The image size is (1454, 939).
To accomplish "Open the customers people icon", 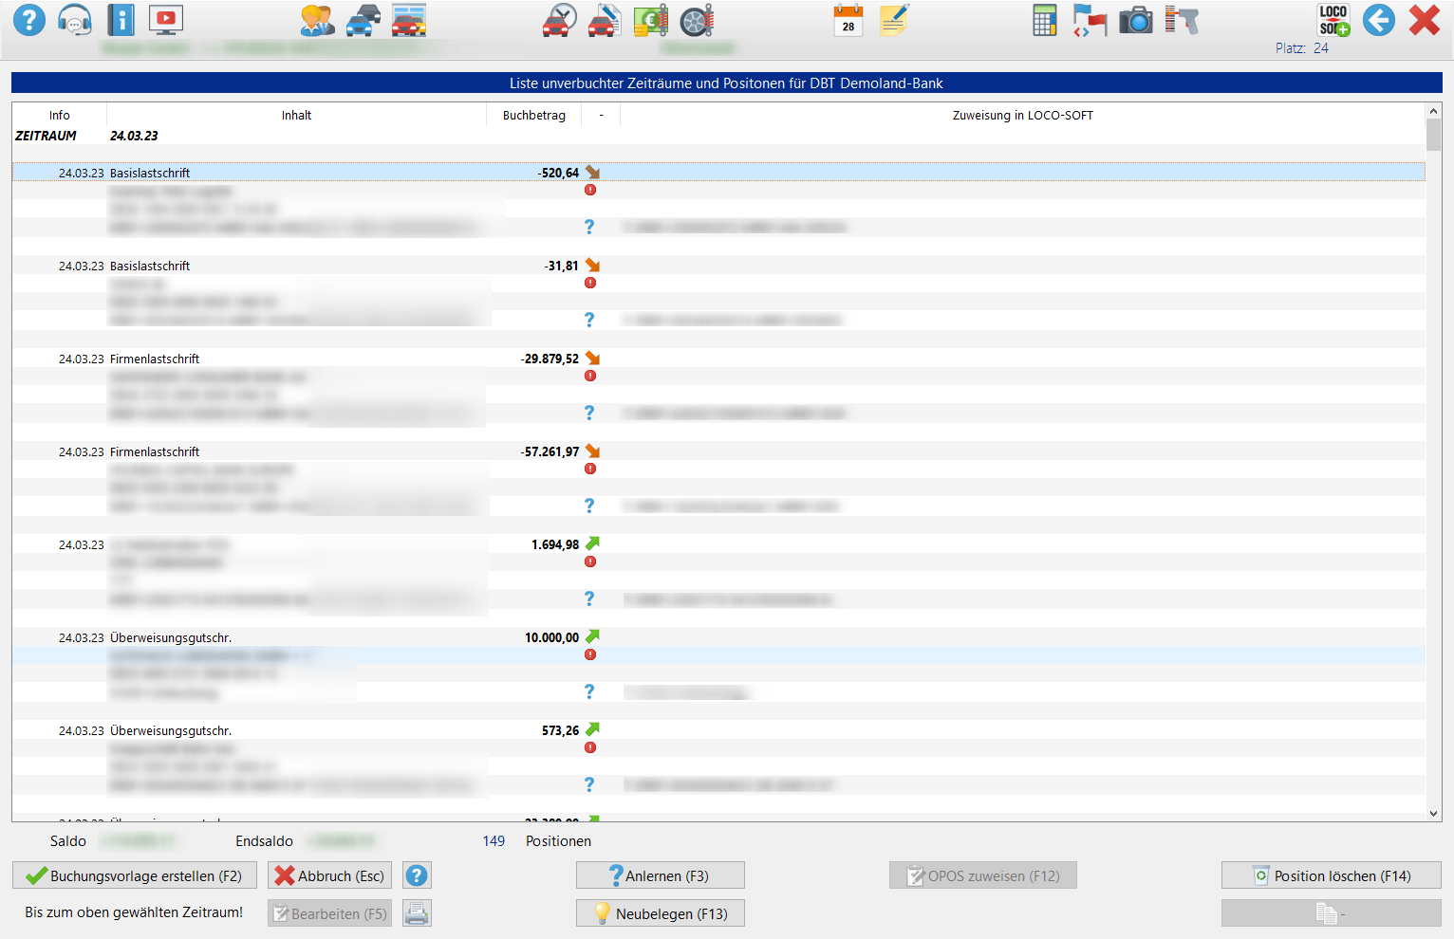I will [x=317, y=20].
